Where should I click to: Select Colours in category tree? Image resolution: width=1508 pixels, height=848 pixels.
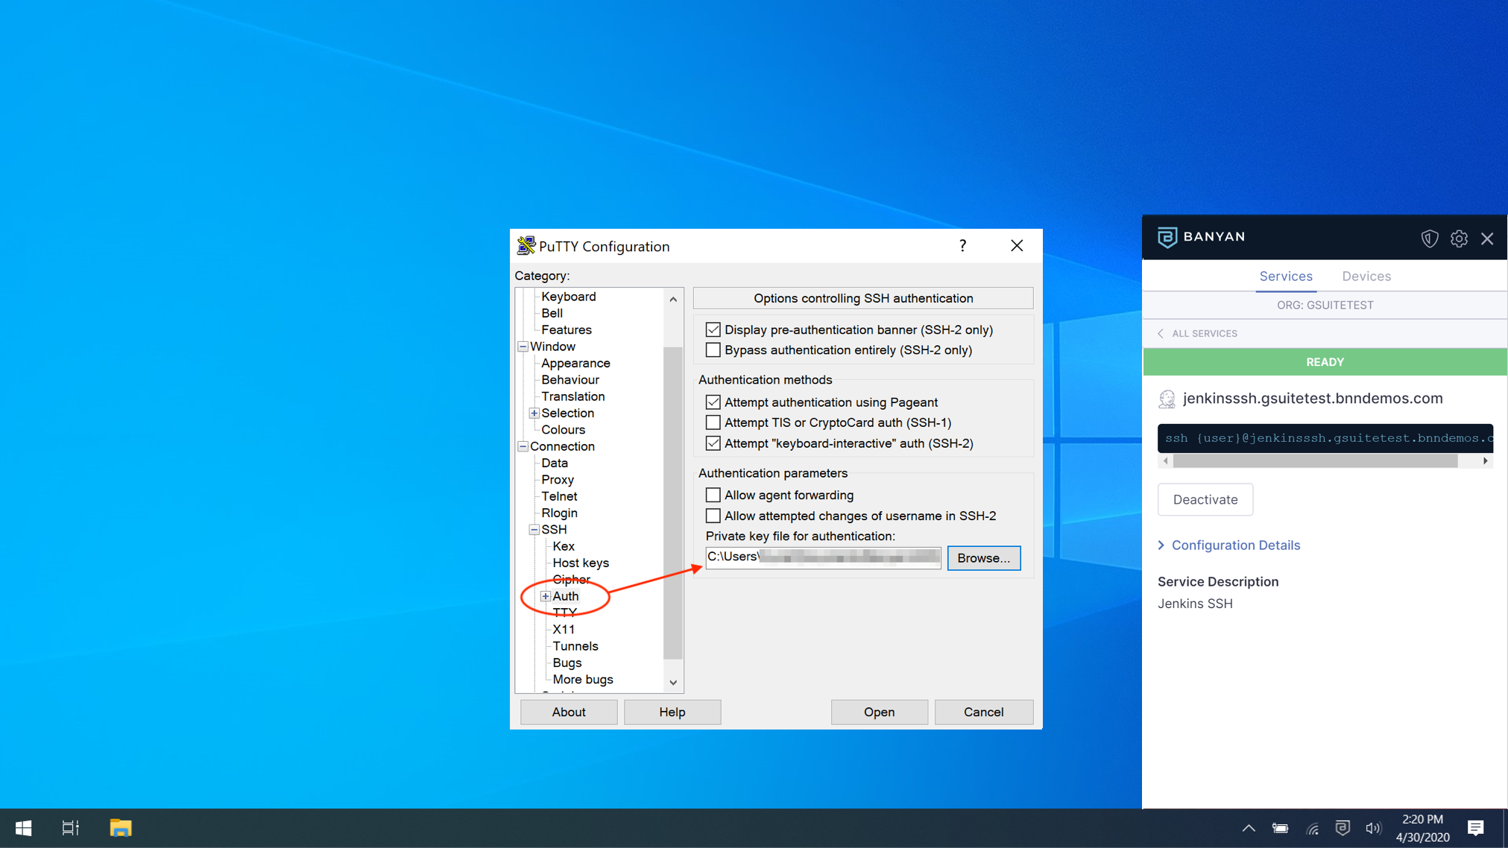(563, 430)
